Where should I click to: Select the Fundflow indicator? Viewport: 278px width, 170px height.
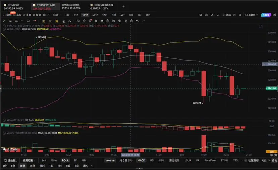pos(210,160)
